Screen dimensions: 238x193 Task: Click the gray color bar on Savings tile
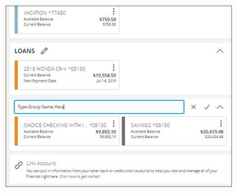123,131
